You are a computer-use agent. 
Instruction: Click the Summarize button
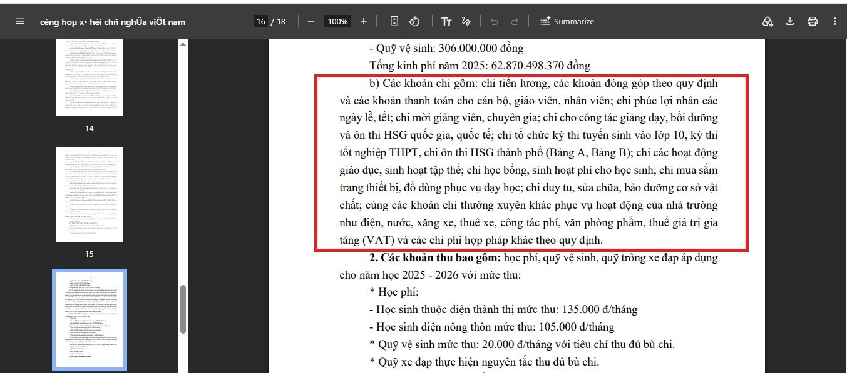click(x=567, y=21)
